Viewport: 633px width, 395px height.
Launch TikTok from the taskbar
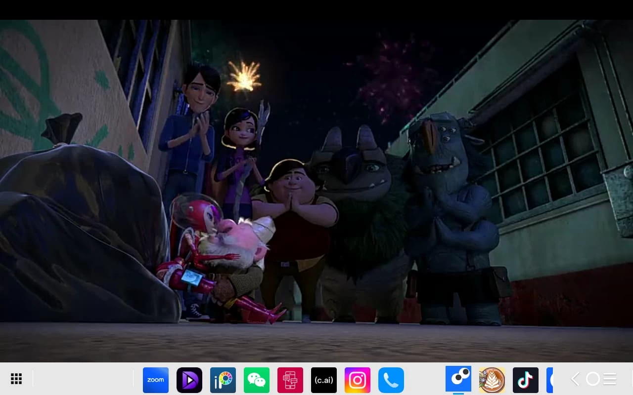click(x=526, y=380)
